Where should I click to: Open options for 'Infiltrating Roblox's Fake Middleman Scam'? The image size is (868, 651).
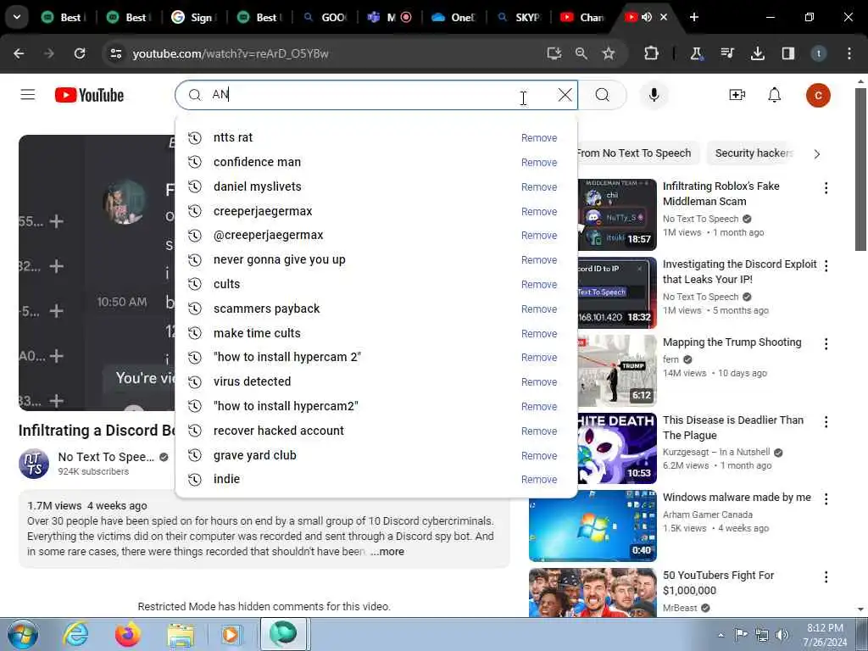click(x=826, y=188)
